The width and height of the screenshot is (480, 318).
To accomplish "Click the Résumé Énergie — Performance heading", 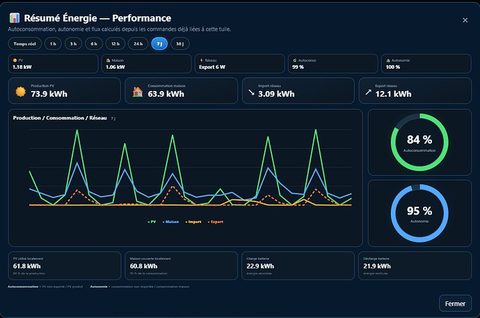I will (97, 18).
